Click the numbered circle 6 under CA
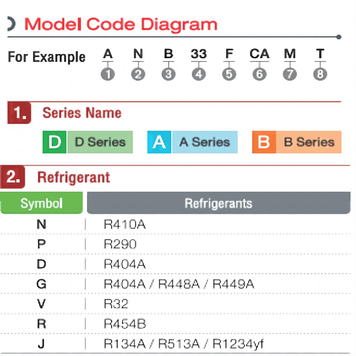The width and height of the screenshot is (356, 356). pyautogui.click(x=260, y=74)
